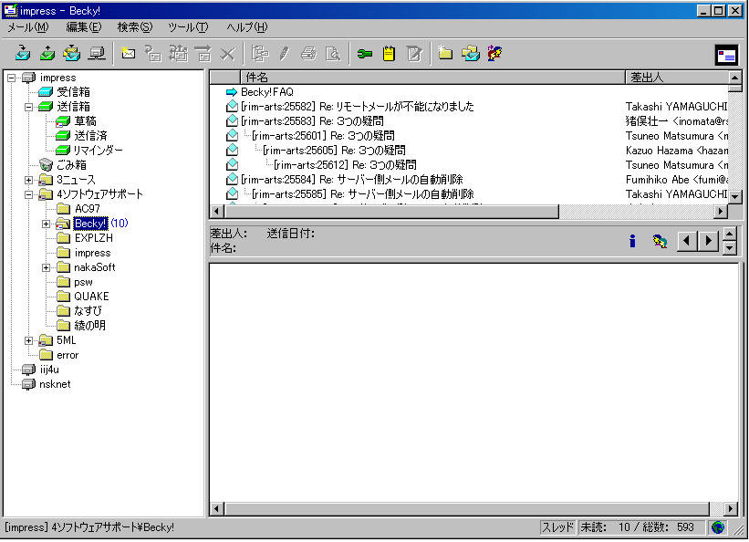Click the folder-over-tray mailbox icon
This screenshot has width=749, height=542.
coord(471,53)
